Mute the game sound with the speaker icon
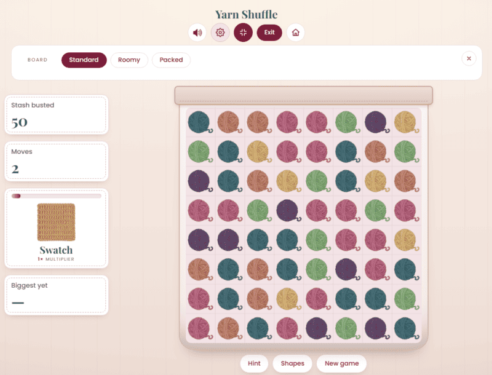This screenshot has width=492, height=375. (197, 33)
